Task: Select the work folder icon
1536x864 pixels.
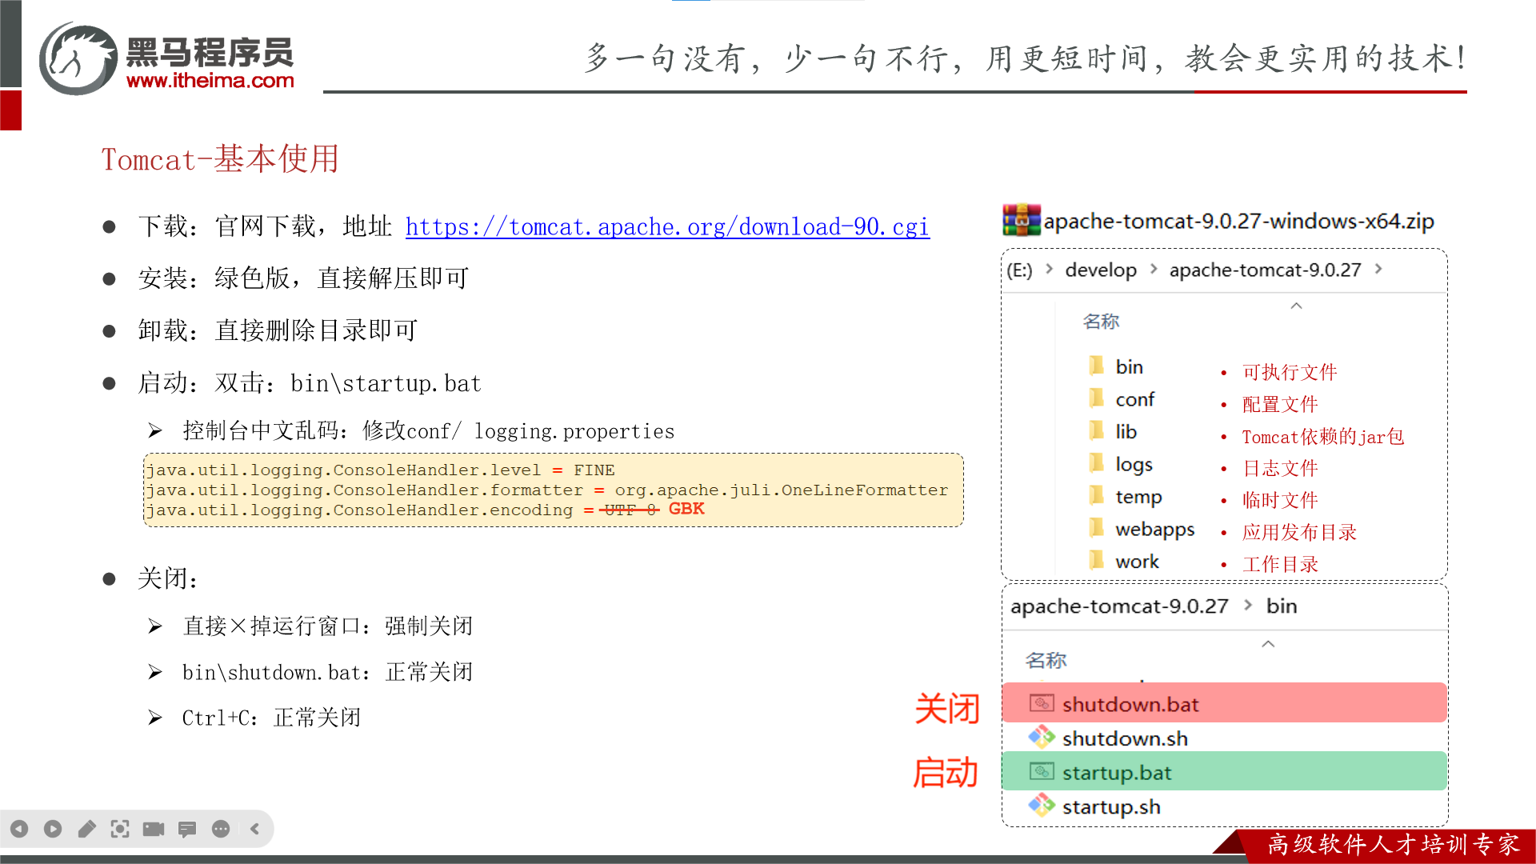Action: (x=1097, y=560)
